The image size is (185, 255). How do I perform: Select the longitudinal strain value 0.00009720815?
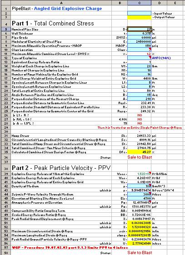click(140, 235)
